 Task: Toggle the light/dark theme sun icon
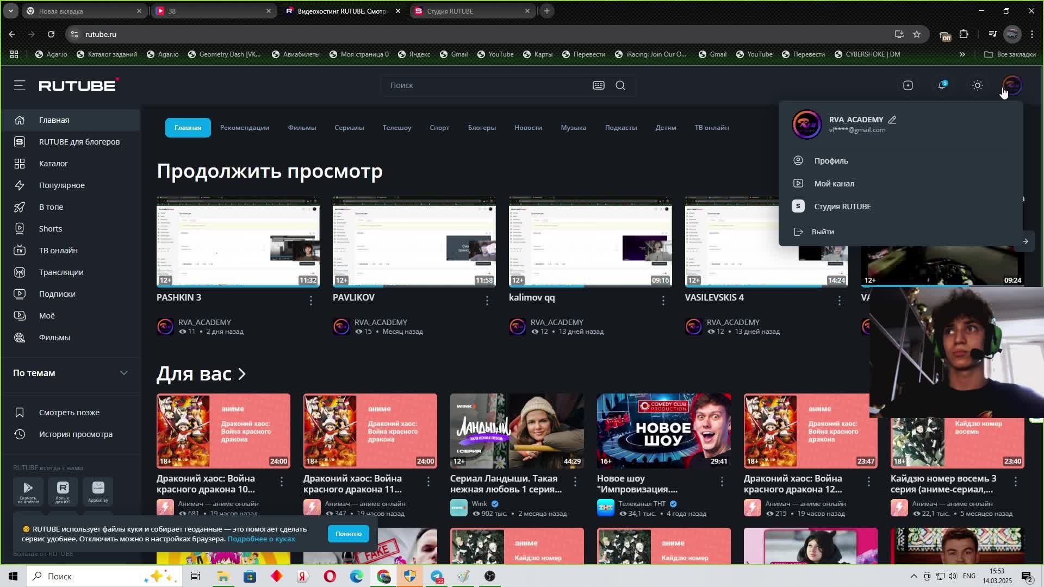(978, 85)
